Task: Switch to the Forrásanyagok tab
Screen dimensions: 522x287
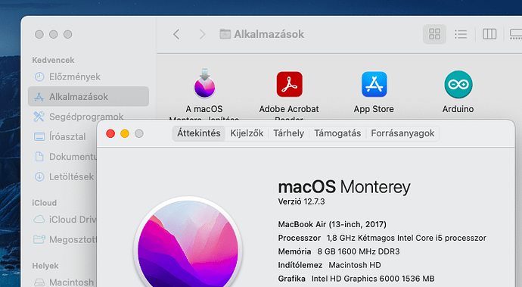Action: pos(402,133)
